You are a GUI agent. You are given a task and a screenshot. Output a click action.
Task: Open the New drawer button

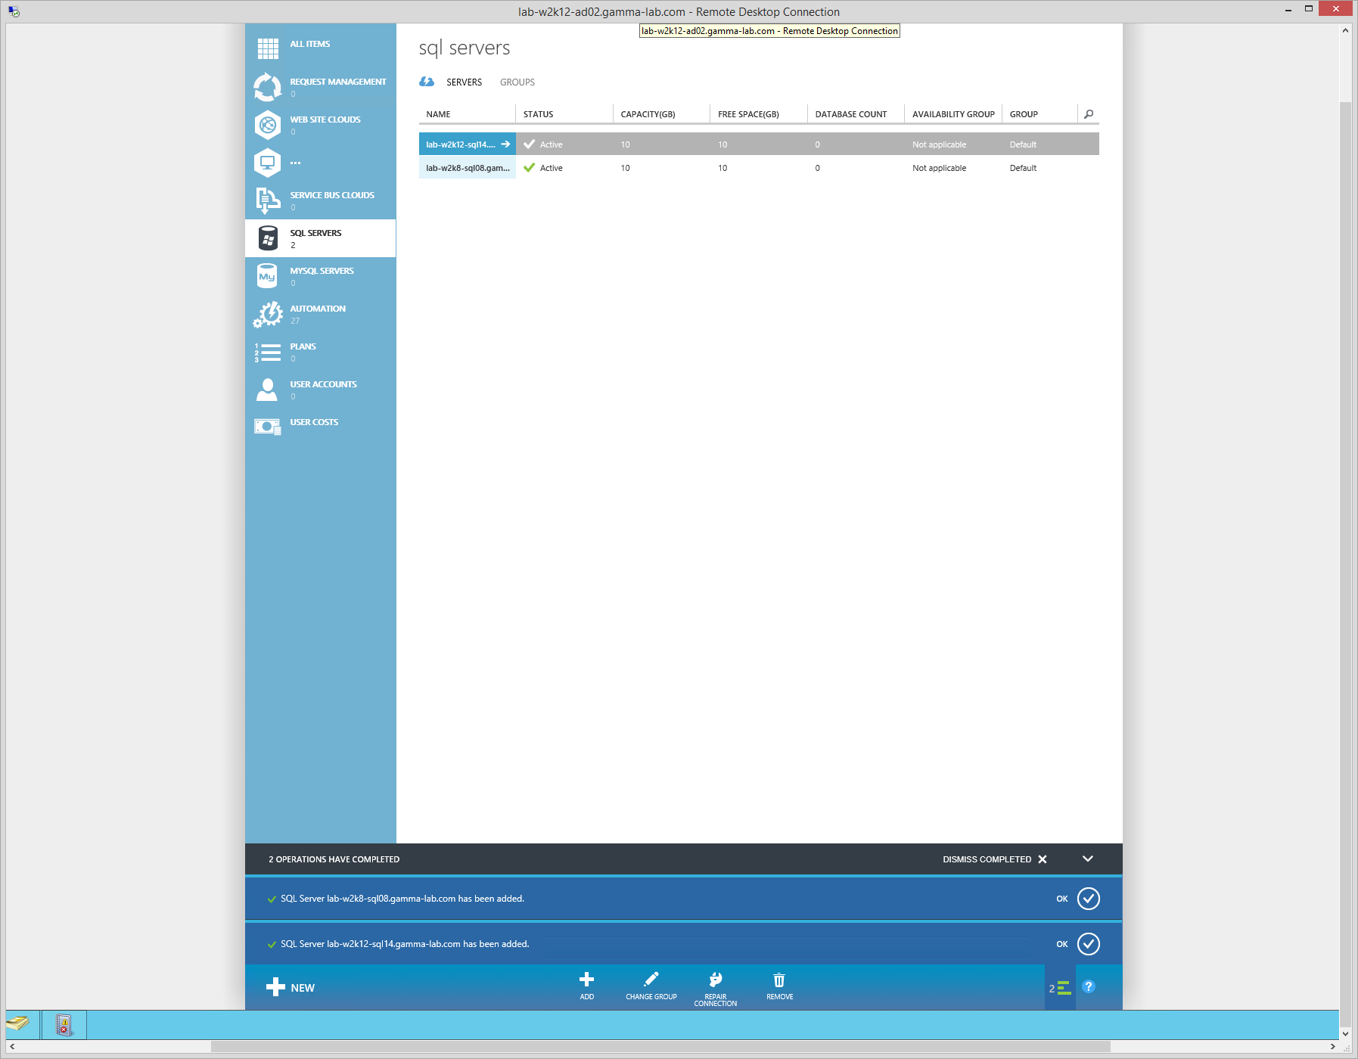pos(291,987)
